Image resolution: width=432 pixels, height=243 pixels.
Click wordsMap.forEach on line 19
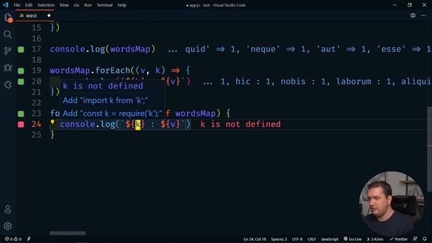[x=90, y=70]
